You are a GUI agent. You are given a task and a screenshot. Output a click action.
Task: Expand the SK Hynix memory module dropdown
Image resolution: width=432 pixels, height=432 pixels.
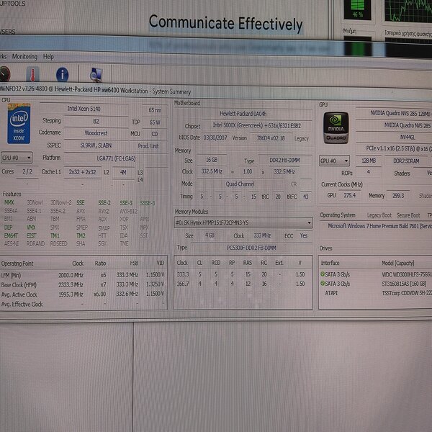click(x=243, y=222)
